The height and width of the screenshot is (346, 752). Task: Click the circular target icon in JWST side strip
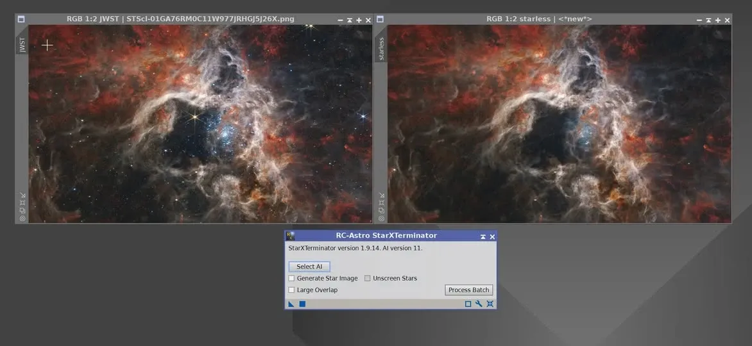coord(22,218)
